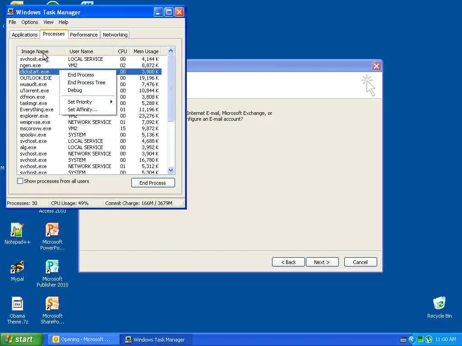The image size is (462, 346).
Task: Select the Processes tab
Action: click(54, 34)
